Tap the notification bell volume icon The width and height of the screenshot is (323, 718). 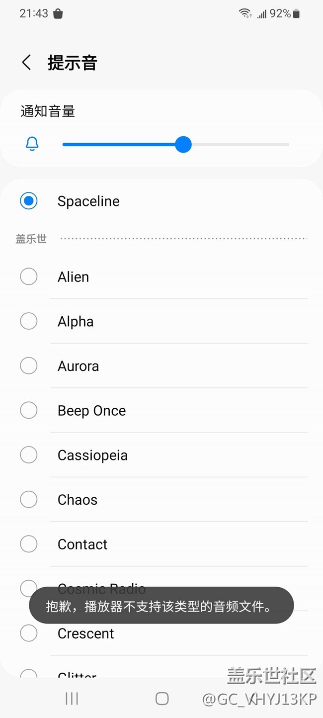pos(32,144)
